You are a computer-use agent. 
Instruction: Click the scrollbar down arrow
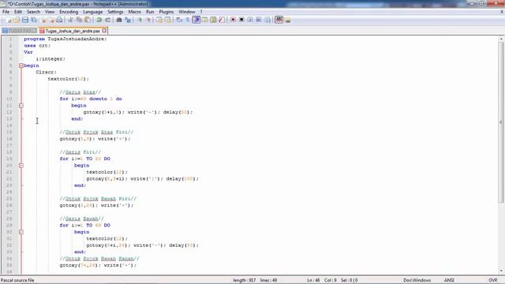click(x=501, y=271)
